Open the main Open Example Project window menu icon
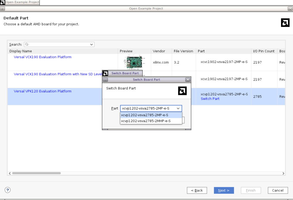 click(3, 8)
